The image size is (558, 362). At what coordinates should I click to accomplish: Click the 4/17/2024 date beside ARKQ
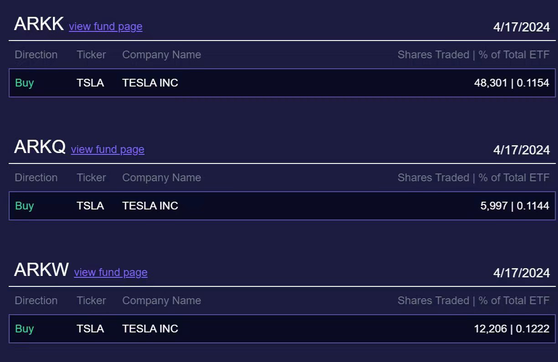point(522,150)
